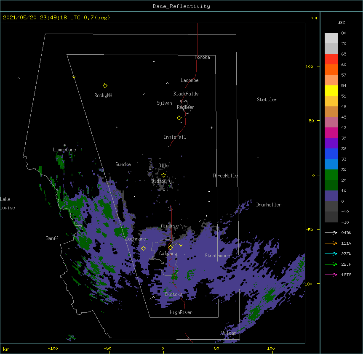Click the Calgary city label
Viewport: 363px width, 354px height.
pos(168,254)
